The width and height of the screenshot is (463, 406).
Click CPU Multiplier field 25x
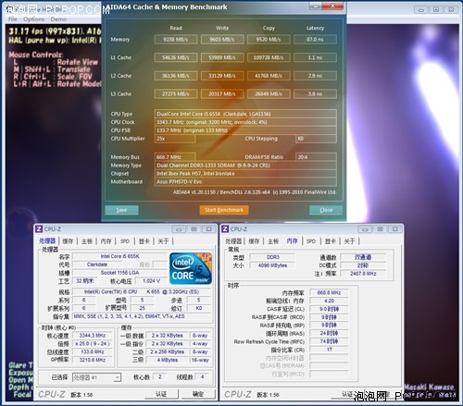click(x=175, y=139)
